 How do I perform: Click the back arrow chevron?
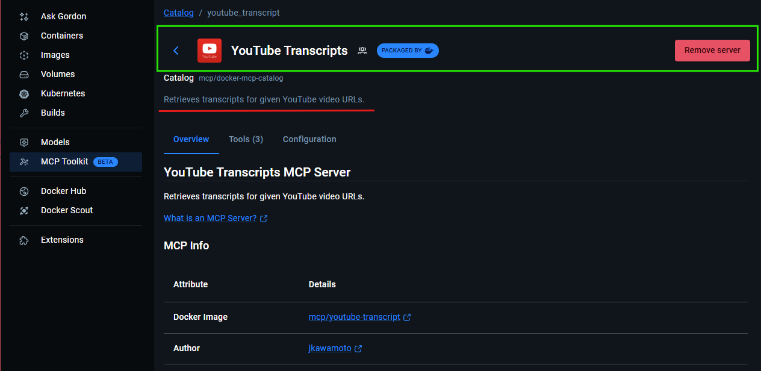tap(176, 51)
